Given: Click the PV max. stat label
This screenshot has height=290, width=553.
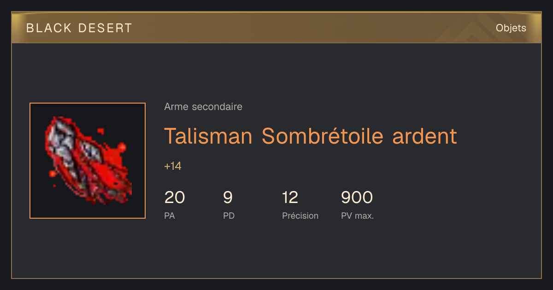Looking at the screenshot, I should [358, 215].
